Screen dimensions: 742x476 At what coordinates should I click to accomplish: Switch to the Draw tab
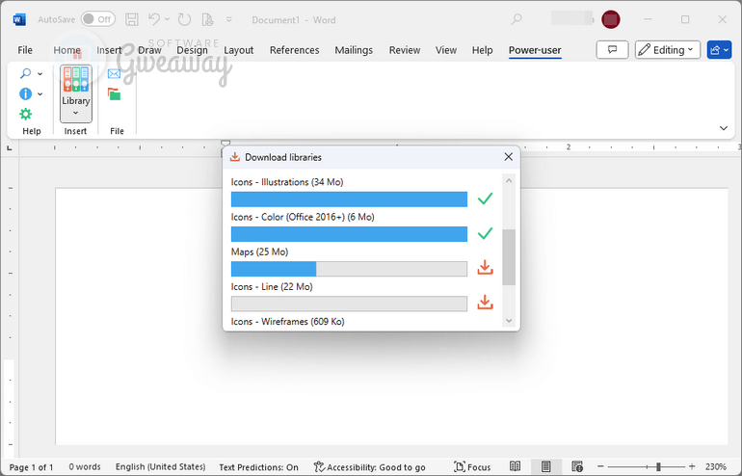[x=149, y=50]
